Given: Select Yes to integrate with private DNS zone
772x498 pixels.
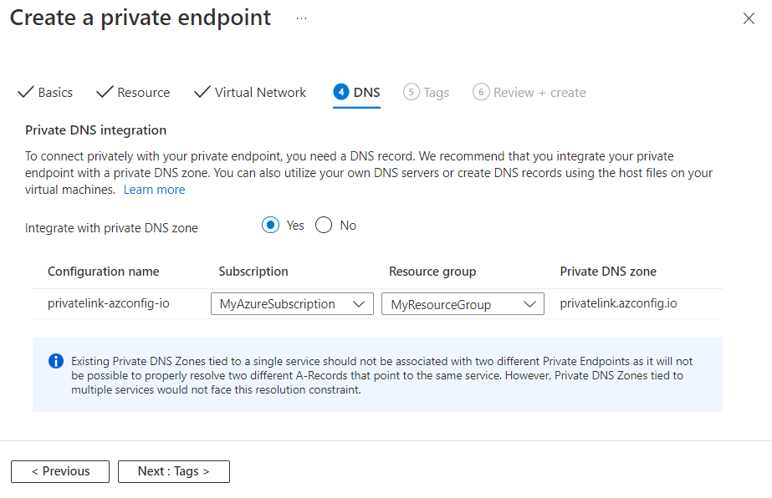Looking at the screenshot, I should [269, 225].
